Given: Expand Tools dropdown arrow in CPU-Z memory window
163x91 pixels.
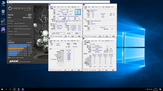Looking at the screenshot, I should [68, 70].
